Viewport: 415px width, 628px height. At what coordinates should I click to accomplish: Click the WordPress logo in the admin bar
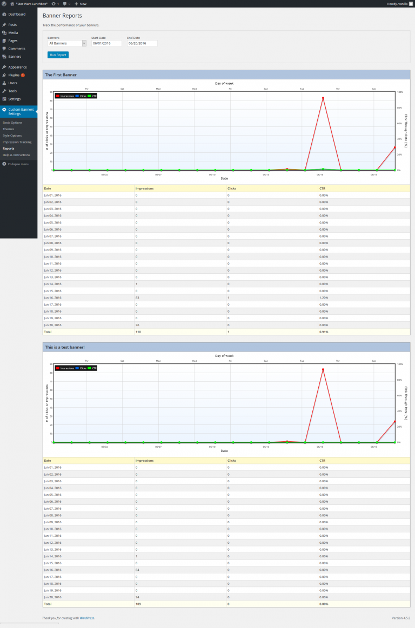point(4,3)
